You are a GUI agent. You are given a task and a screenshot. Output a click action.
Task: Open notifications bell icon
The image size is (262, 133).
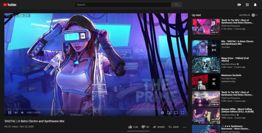(x=255, y=5)
